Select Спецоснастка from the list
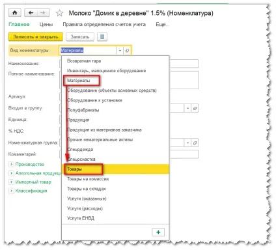 pos(115,160)
